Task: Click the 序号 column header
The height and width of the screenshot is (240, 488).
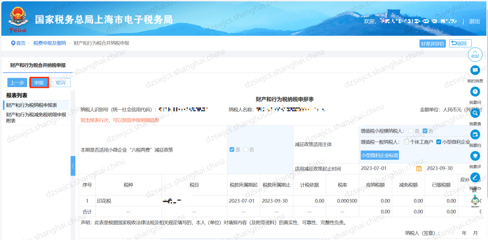Action: pos(87,185)
